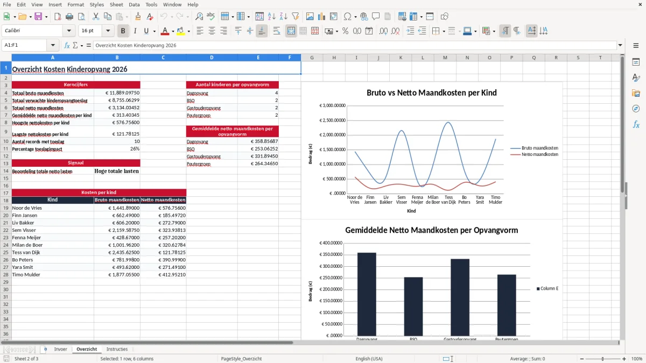
Task: Print the document with the printer icon
Action: [70, 17]
